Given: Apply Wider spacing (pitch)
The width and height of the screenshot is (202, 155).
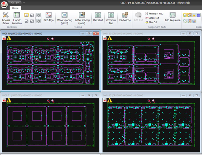Looking at the screenshot, I should click(65, 18).
